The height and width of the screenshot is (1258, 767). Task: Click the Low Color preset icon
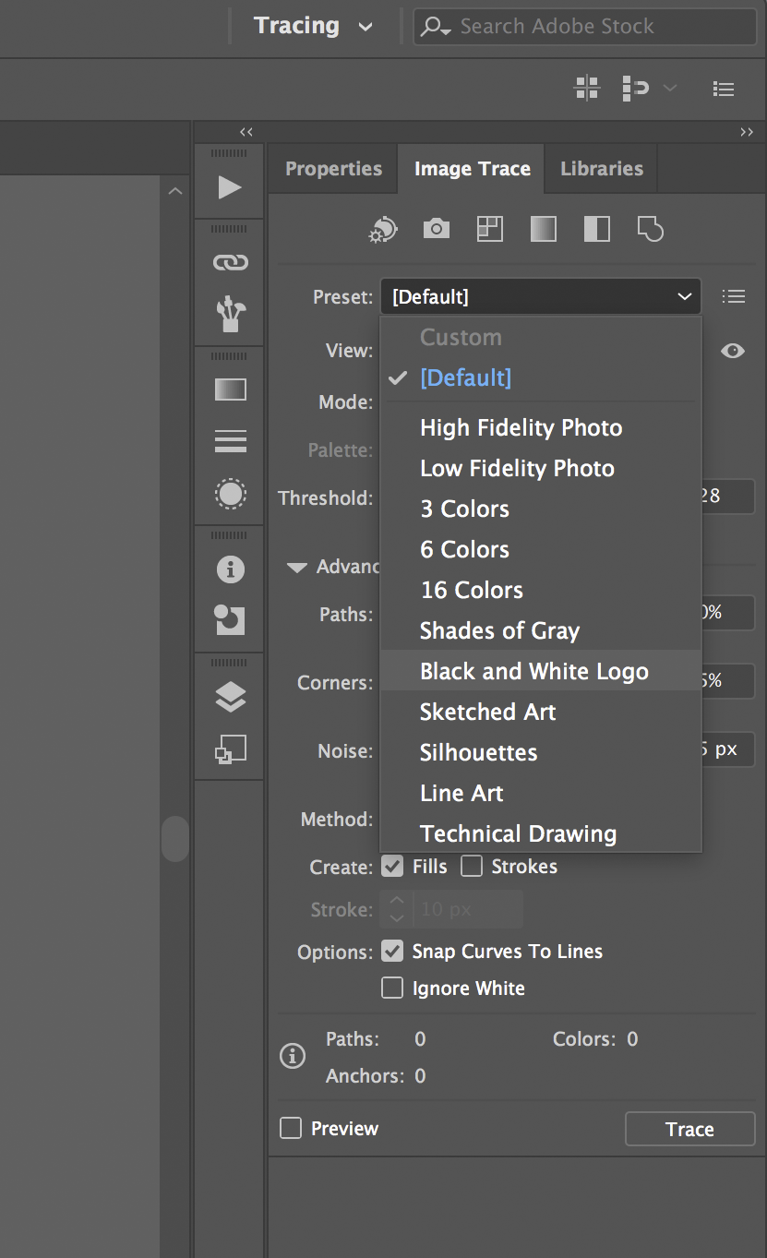coord(490,229)
